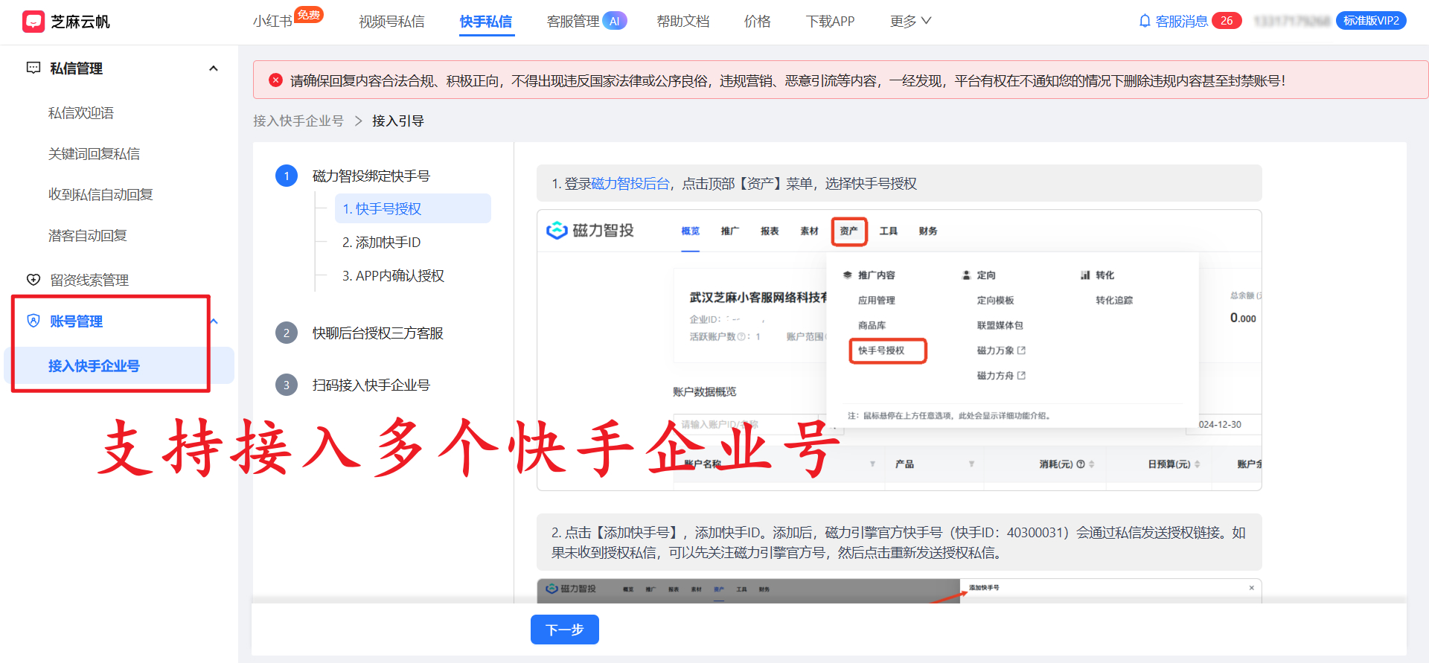Open the 客服管理 tab

click(573, 22)
